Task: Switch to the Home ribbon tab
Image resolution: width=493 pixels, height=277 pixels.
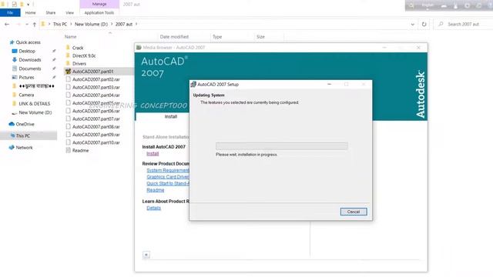Action: click(x=31, y=12)
